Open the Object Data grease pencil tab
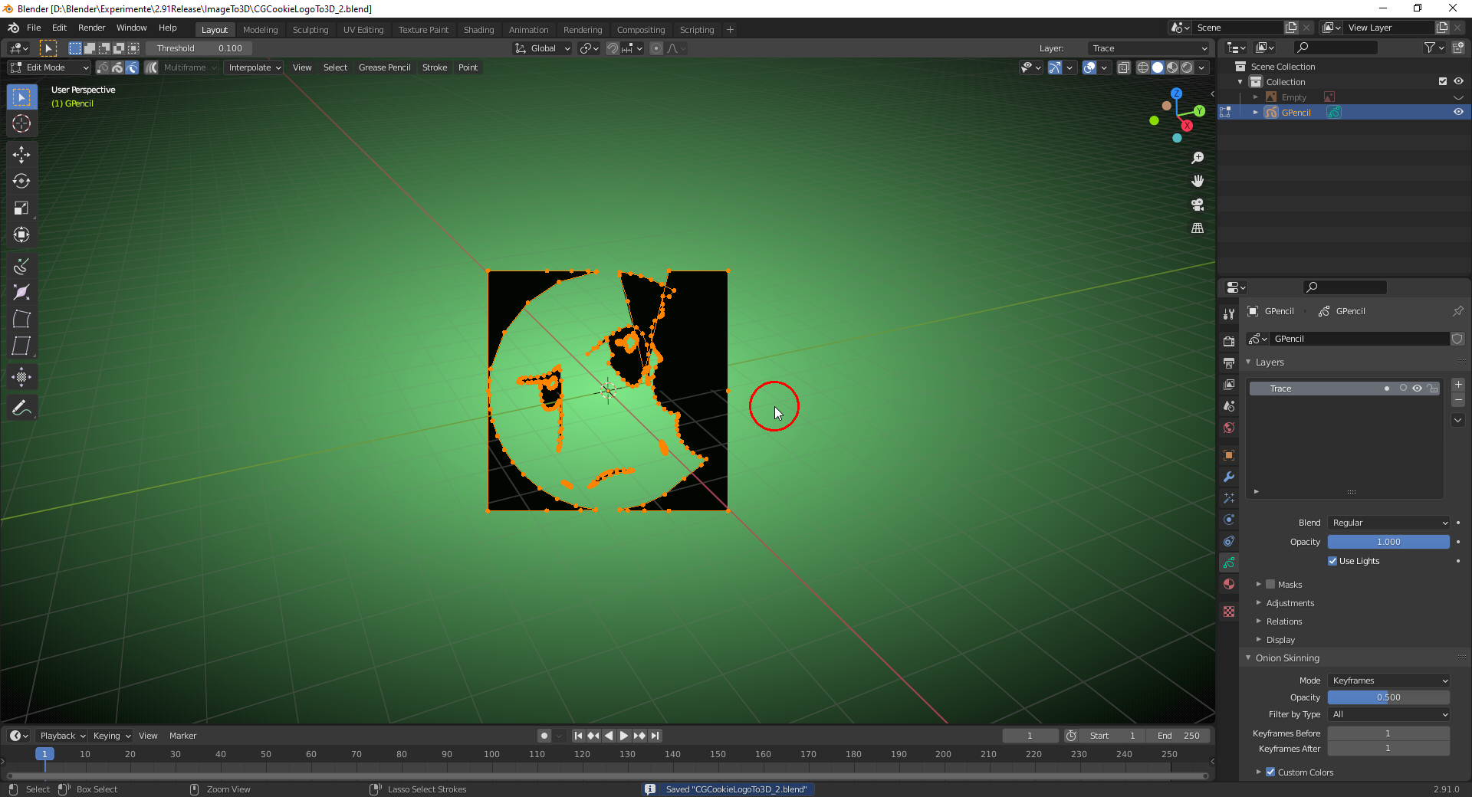The width and height of the screenshot is (1472, 797). (1229, 562)
